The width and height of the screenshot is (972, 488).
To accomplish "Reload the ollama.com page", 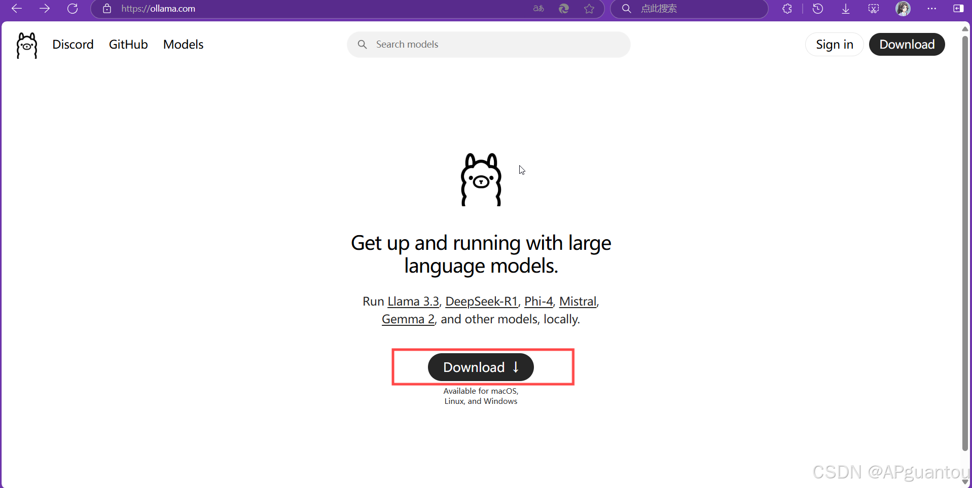I will pos(73,9).
